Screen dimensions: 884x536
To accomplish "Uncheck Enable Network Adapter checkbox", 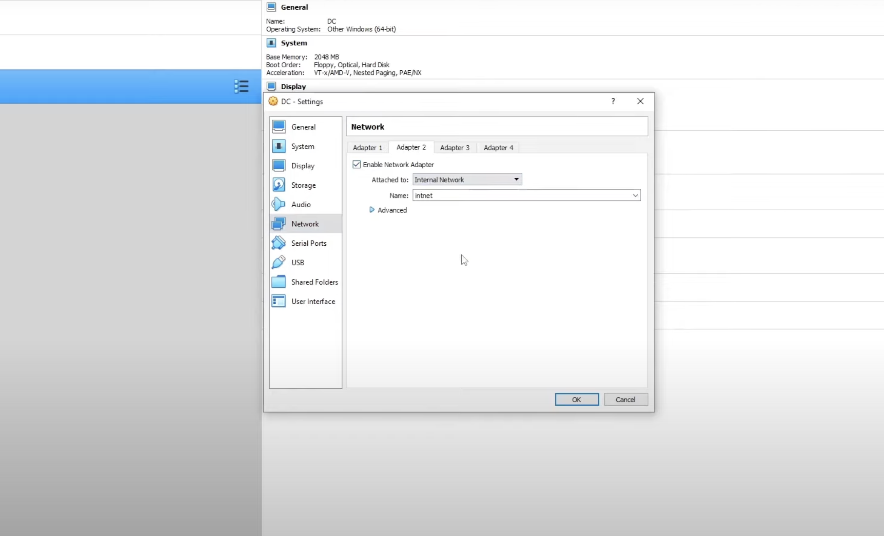I will [x=357, y=165].
